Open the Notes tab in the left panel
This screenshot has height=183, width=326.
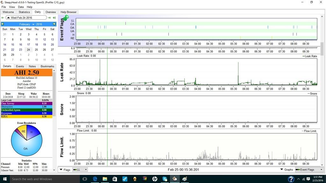coord(32,66)
